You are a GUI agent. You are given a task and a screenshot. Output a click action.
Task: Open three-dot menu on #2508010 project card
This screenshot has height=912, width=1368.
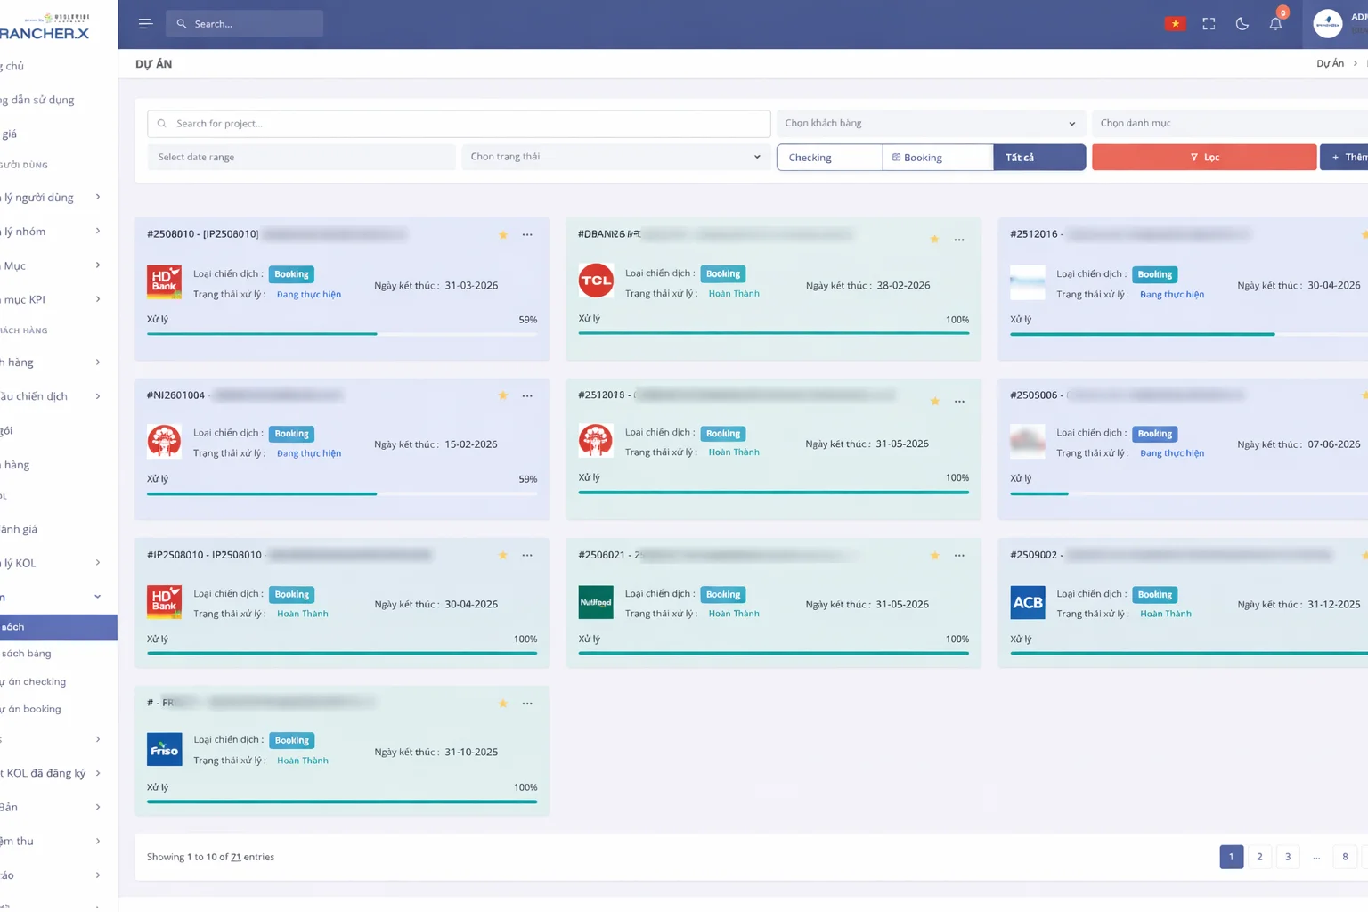click(527, 235)
